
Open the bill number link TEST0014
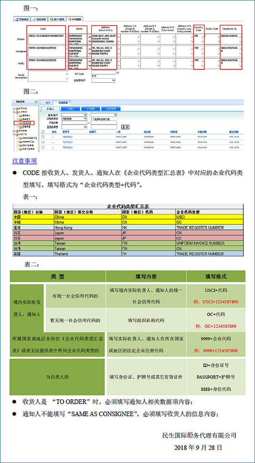point(67,147)
